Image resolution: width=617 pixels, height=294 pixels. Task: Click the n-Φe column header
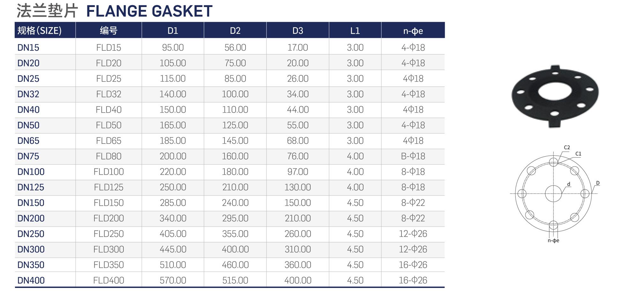413,31
